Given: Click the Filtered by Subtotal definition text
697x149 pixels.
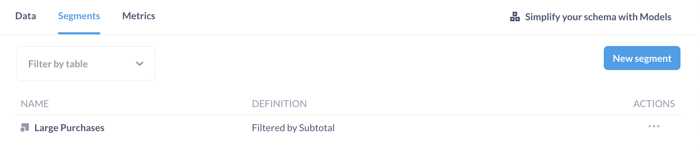Looking at the screenshot, I should (x=293, y=128).
